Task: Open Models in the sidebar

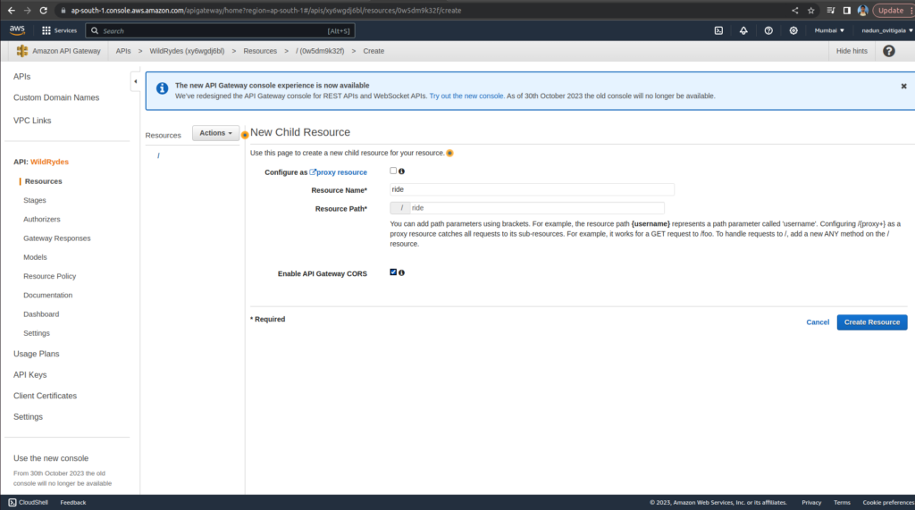Action: click(x=35, y=257)
